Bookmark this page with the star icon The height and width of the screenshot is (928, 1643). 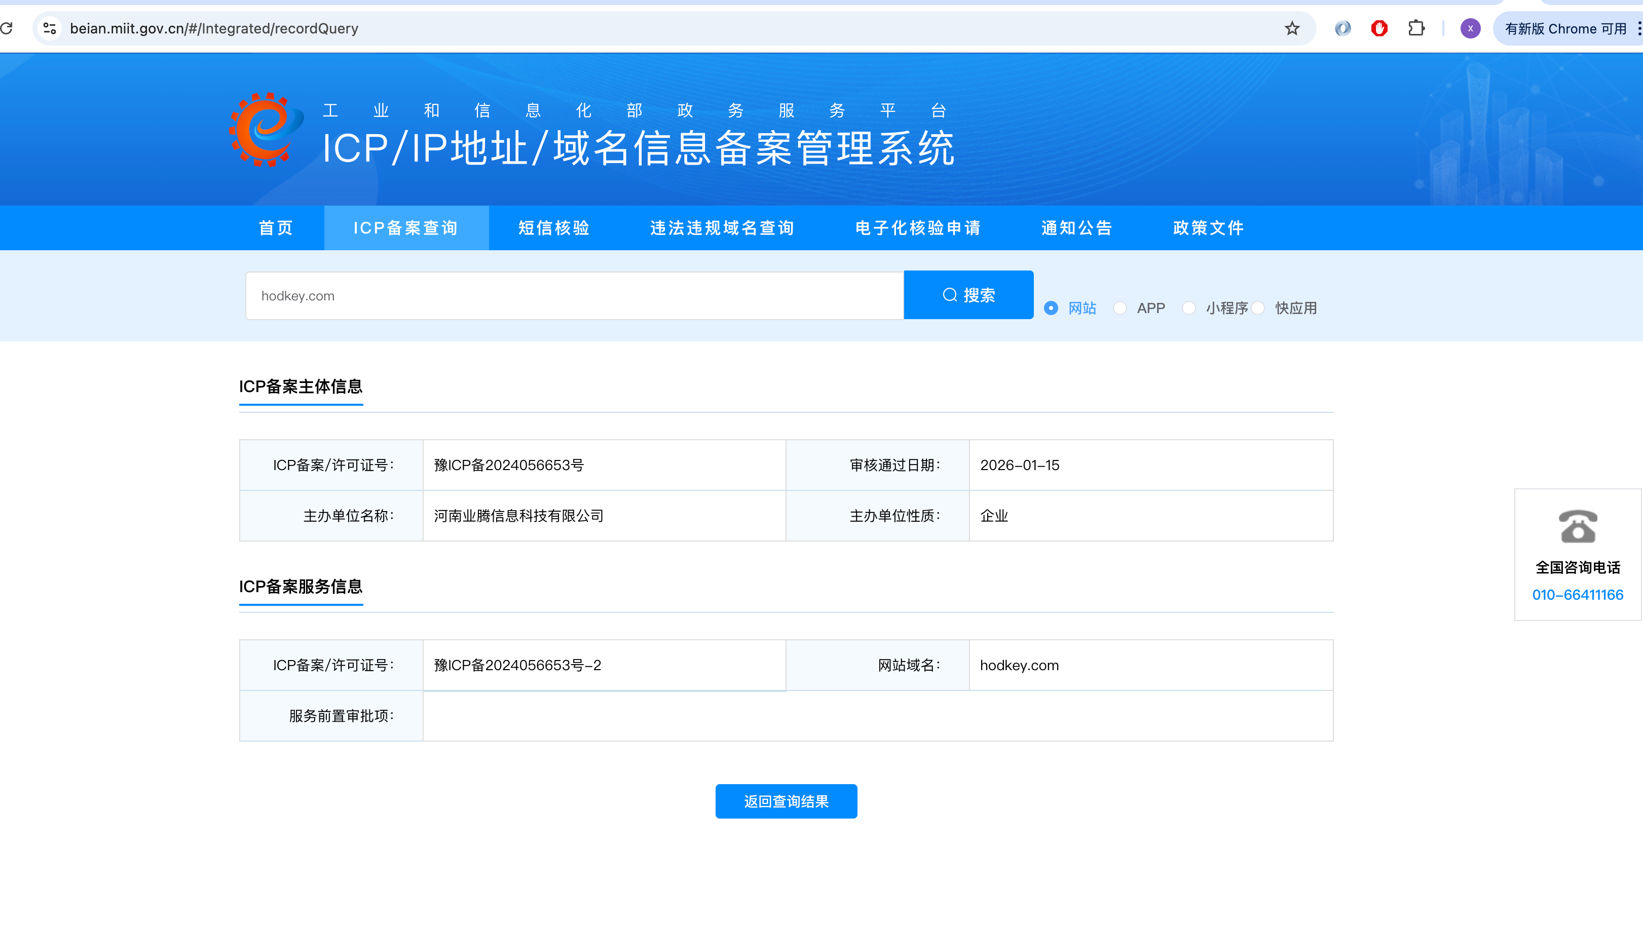(x=1292, y=28)
